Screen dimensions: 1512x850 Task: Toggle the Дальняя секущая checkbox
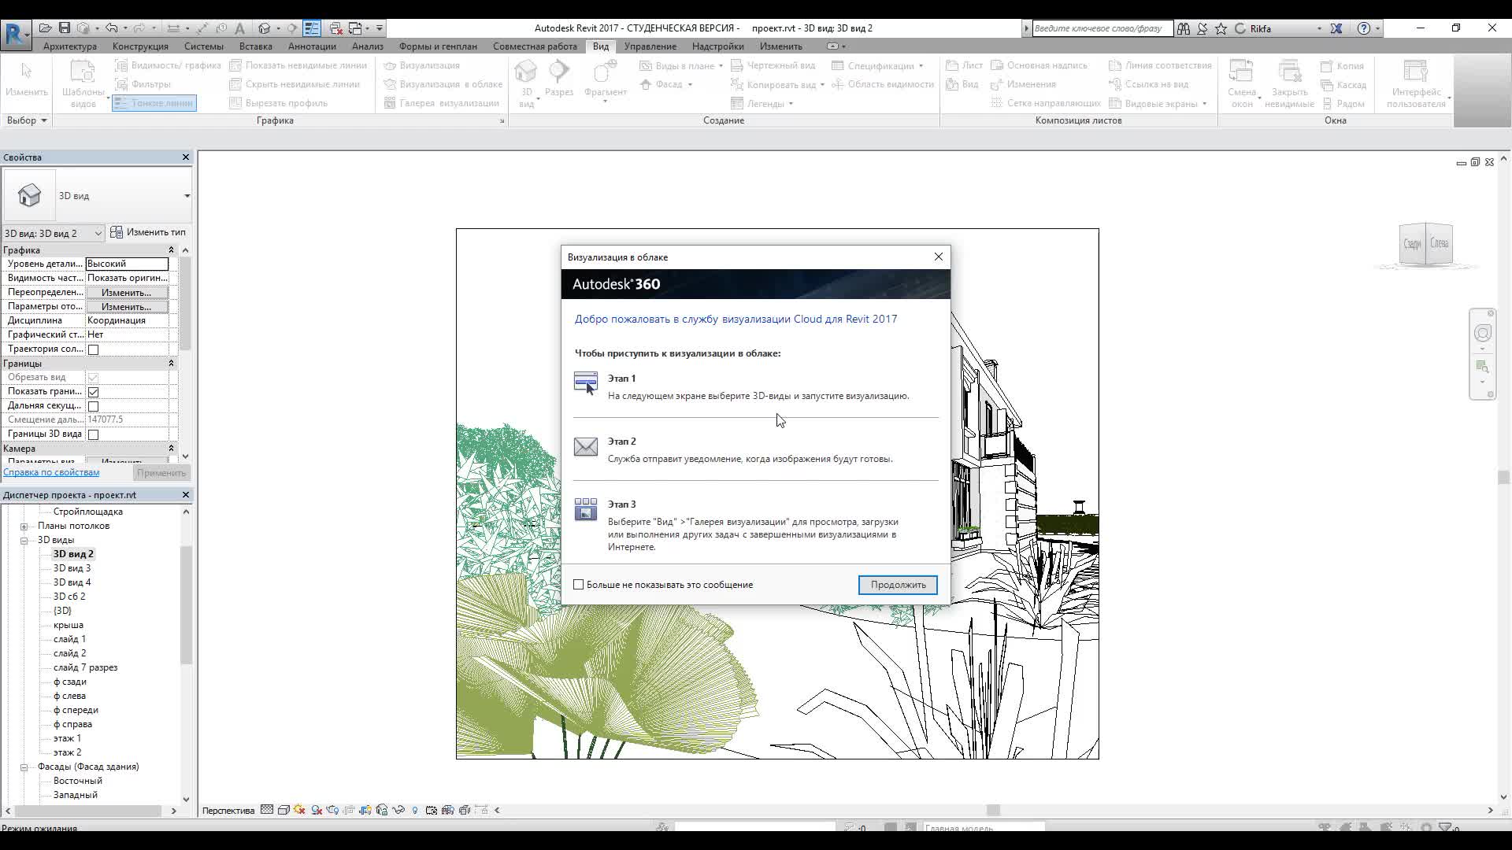coord(93,406)
